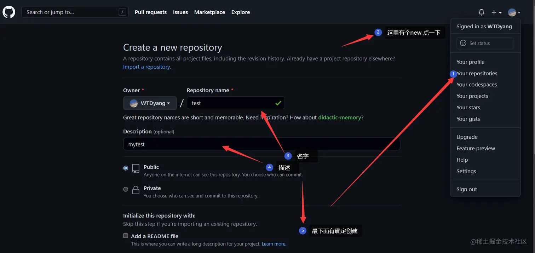Viewport: 535px width, 253px height.
Task: Click the smiley icon in Set status
Action: [x=463, y=43]
